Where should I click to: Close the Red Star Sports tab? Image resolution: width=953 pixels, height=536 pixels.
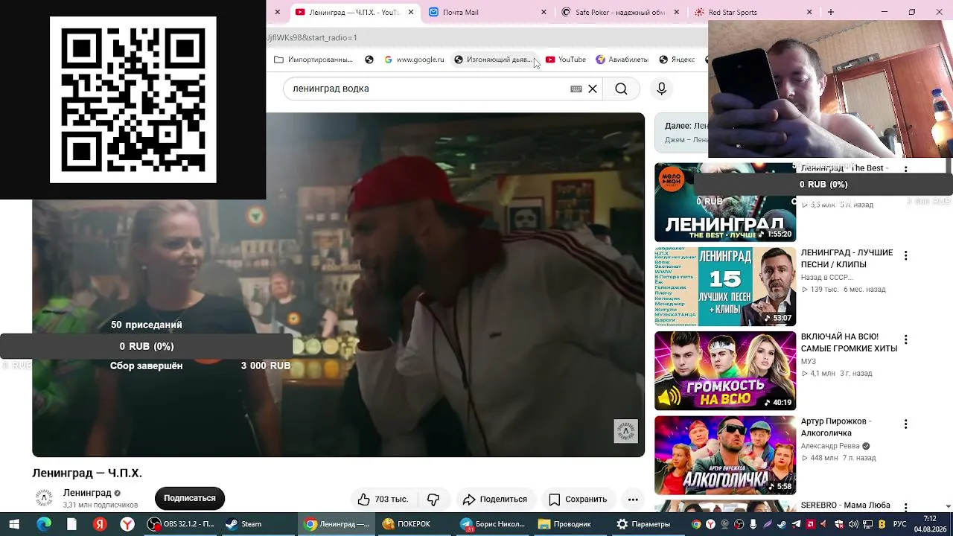tap(809, 12)
